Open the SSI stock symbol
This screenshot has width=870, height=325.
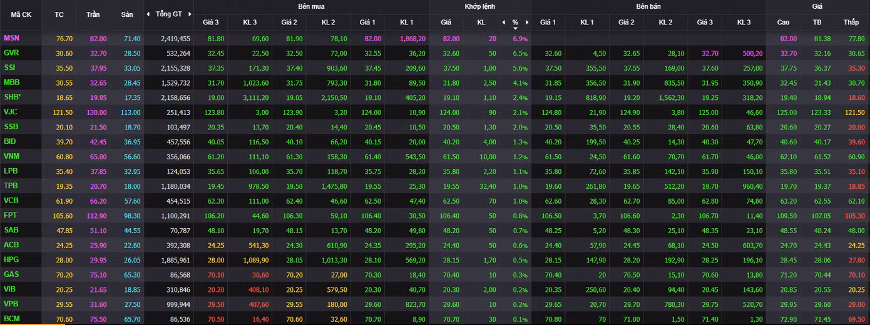click(x=9, y=67)
